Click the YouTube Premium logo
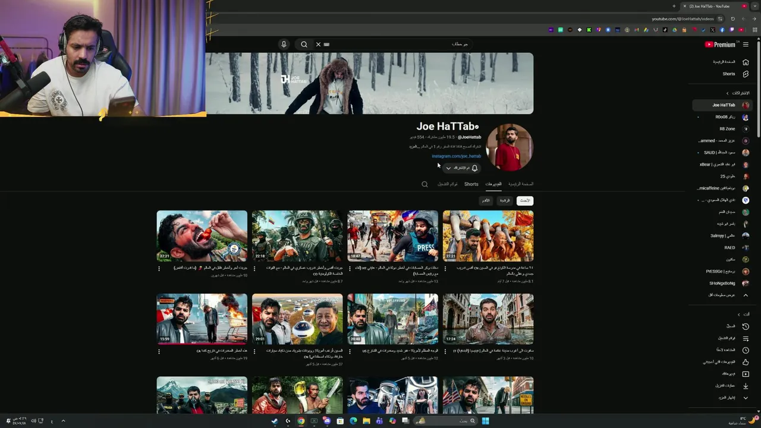 [x=720, y=45]
